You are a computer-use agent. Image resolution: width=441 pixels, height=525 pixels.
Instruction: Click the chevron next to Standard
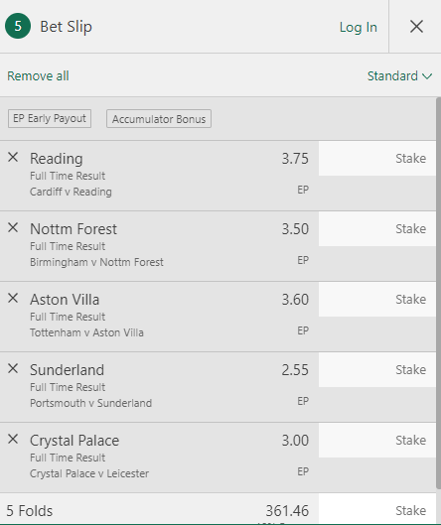coord(427,76)
